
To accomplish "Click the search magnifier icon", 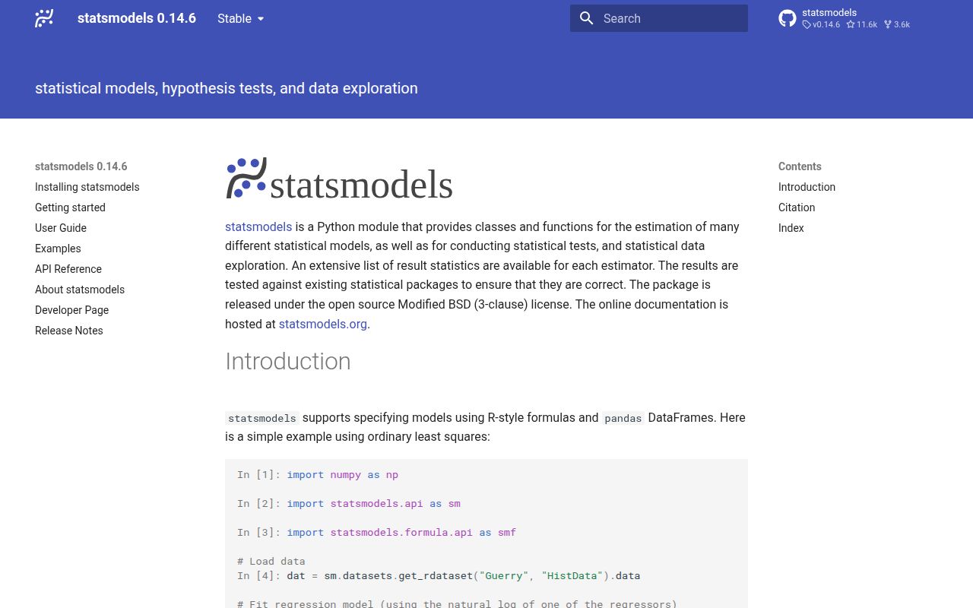I will click(586, 18).
